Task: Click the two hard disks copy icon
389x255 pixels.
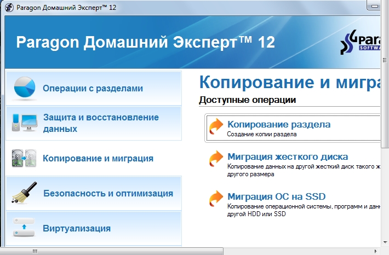Action: [24, 158]
